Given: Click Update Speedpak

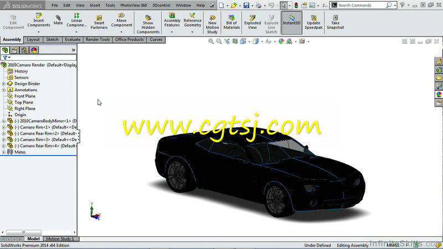Looking at the screenshot, I should [313, 22].
